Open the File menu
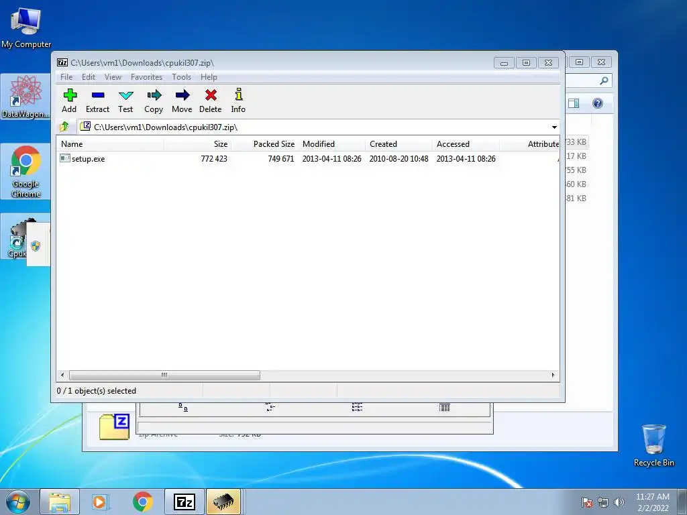 pyautogui.click(x=66, y=77)
